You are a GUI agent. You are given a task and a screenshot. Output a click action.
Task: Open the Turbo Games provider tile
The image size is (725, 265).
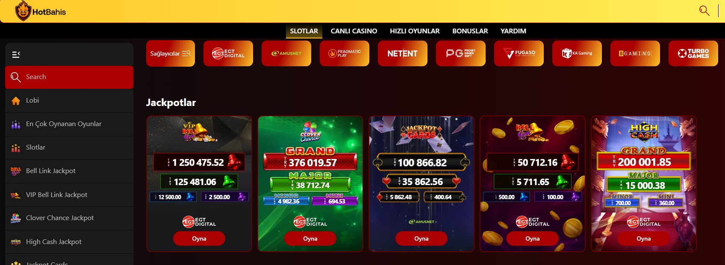[693, 53]
